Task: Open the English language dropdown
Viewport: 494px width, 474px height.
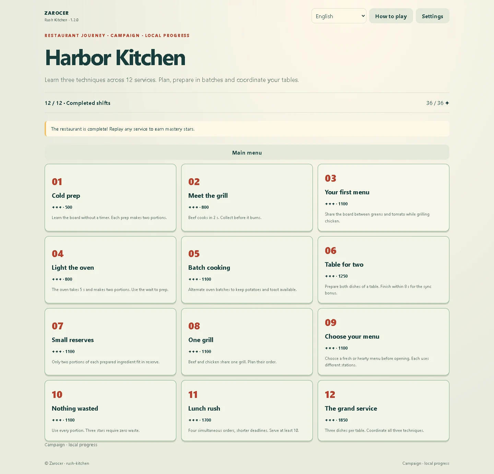Action: point(339,16)
